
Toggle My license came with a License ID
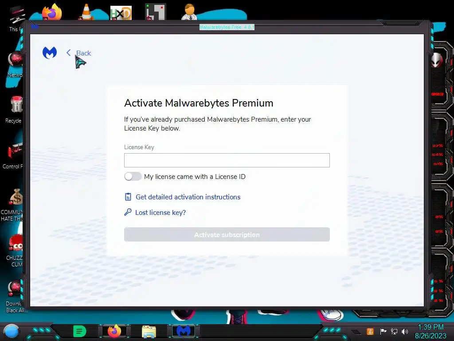click(x=133, y=176)
